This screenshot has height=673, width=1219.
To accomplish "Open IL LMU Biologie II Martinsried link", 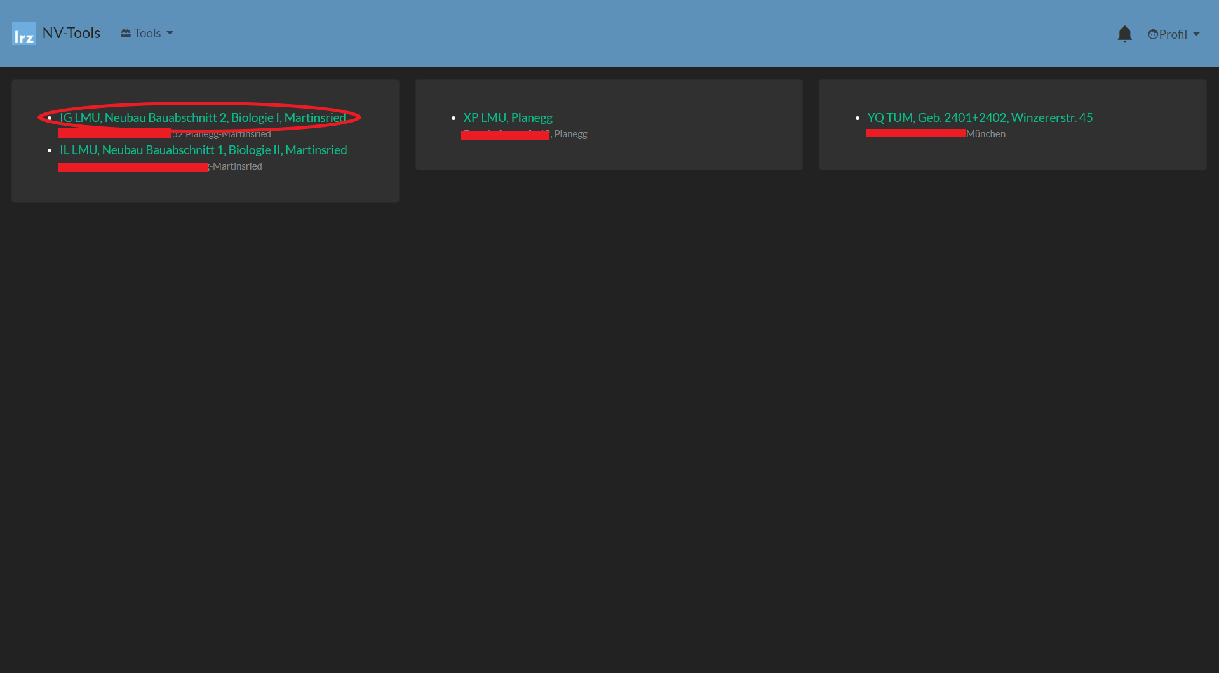I will [203, 150].
